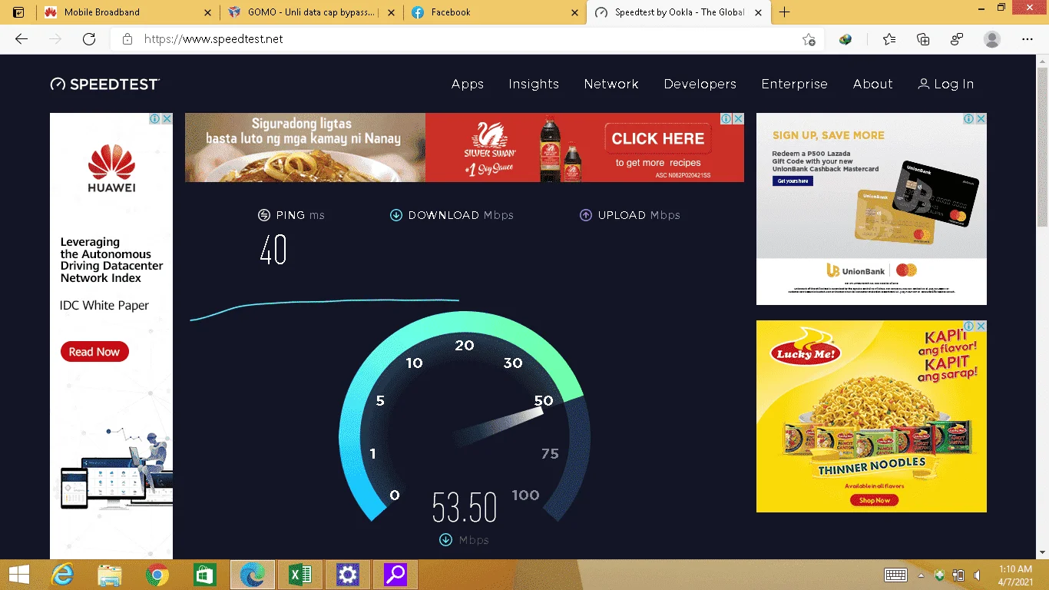
Task: Click the scrollbar down arrow
Action: tap(1042, 552)
